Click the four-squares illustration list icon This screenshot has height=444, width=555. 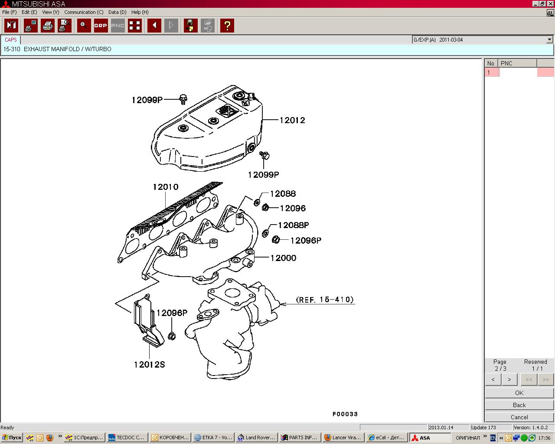coord(135,26)
